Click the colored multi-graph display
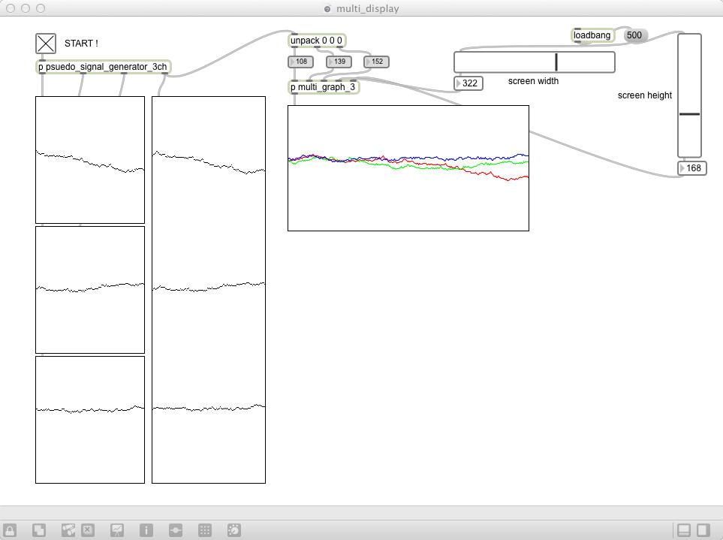This screenshot has height=540, width=723. point(408,168)
